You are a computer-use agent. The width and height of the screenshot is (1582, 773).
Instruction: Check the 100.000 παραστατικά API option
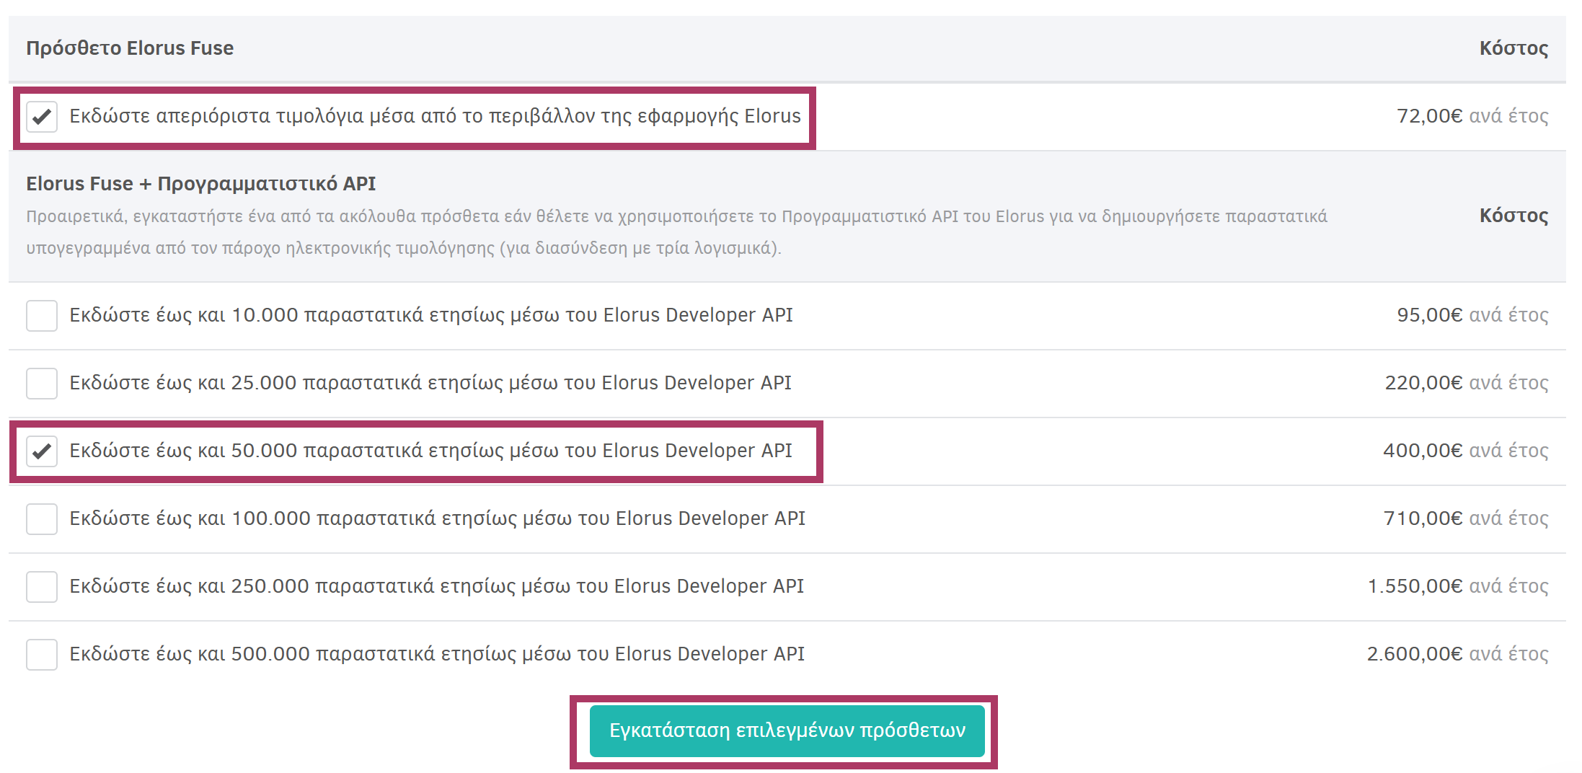42,519
